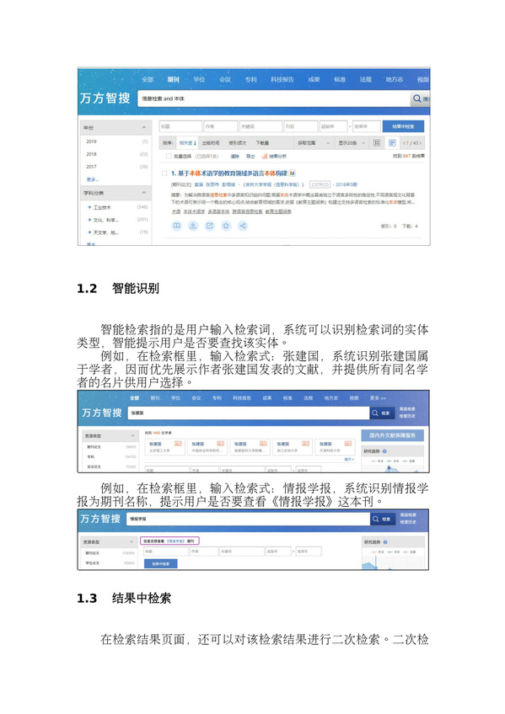Click the star favorite icon under first result
Viewport: 505px width, 714px height.
pos(226,226)
